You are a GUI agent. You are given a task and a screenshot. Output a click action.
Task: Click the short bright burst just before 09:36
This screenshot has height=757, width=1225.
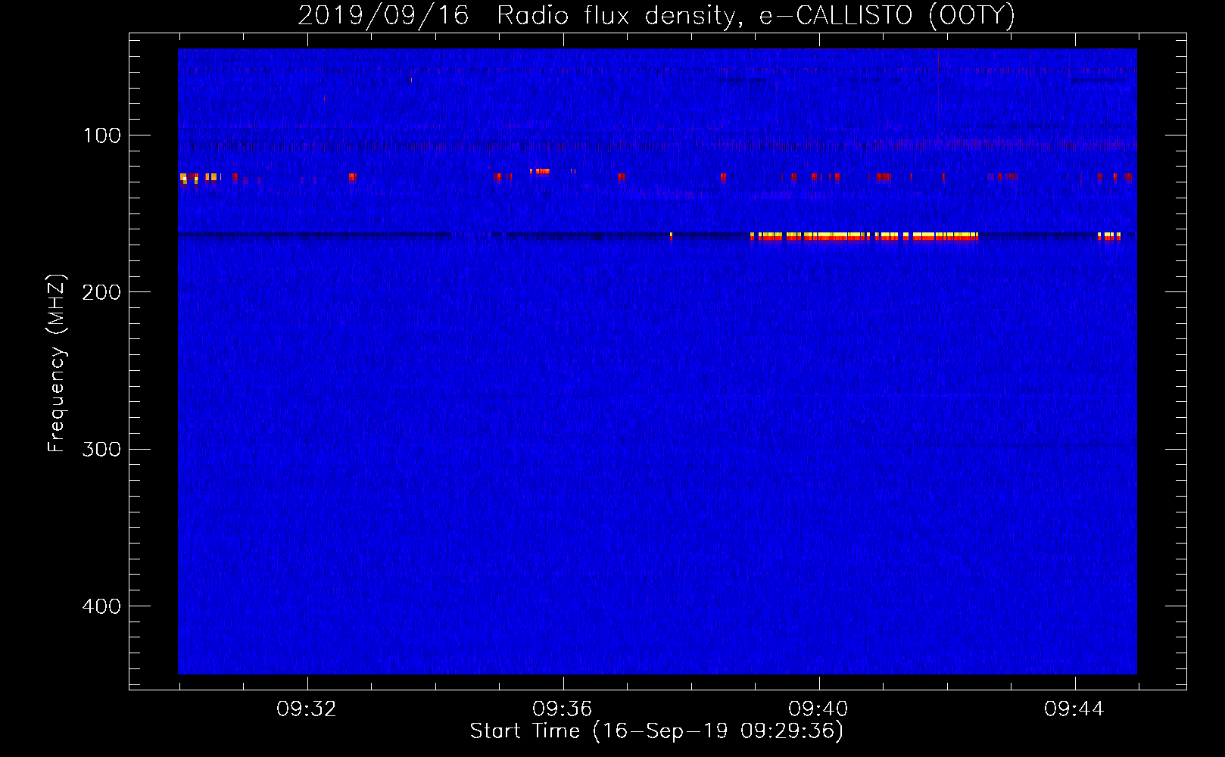point(540,172)
